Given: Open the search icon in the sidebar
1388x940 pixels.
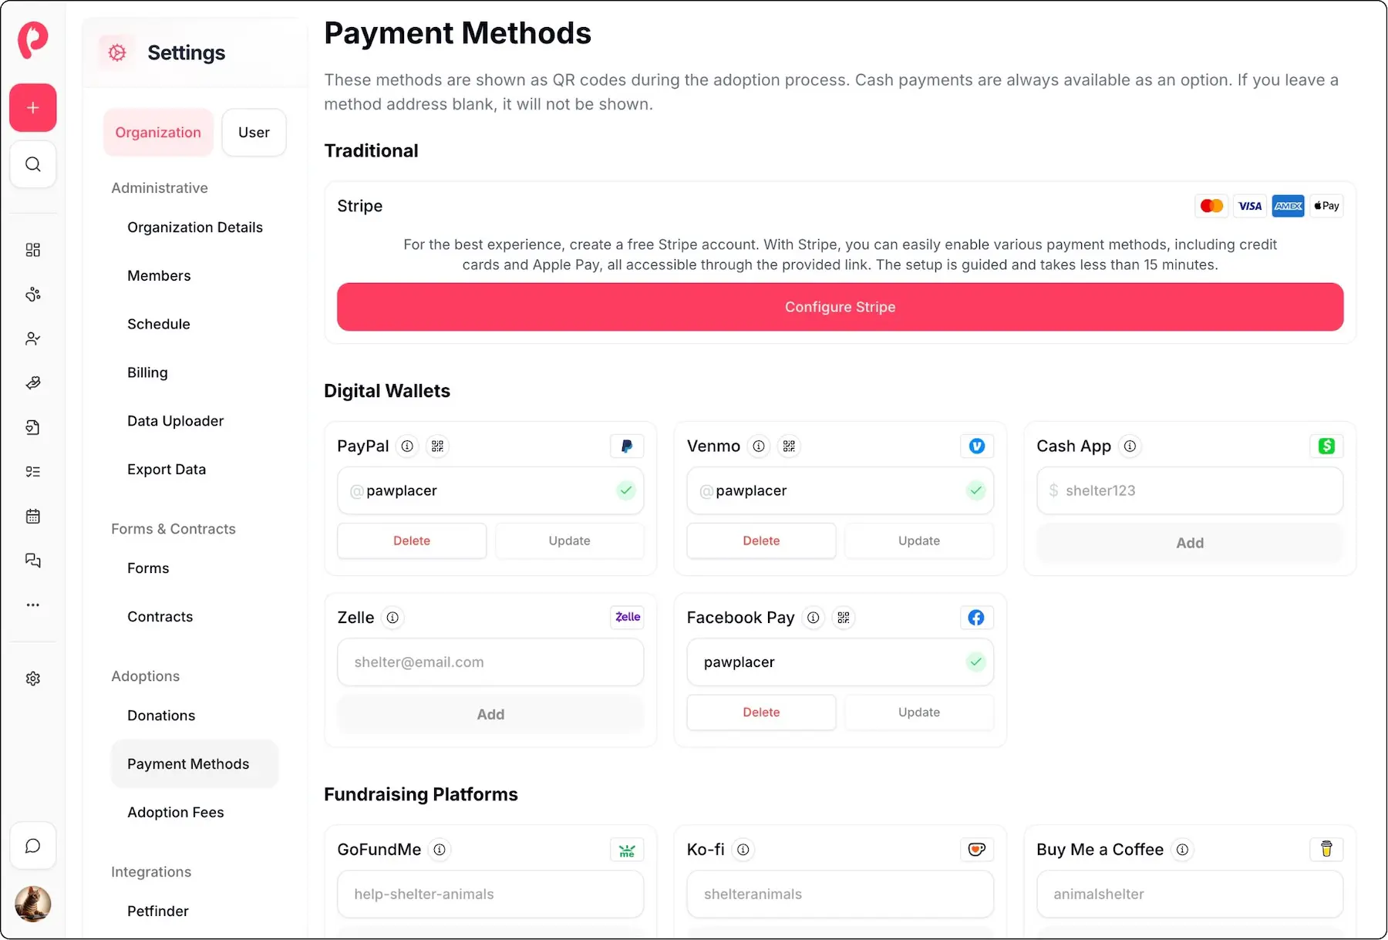Looking at the screenshot, I should click(x=32, y=163).
